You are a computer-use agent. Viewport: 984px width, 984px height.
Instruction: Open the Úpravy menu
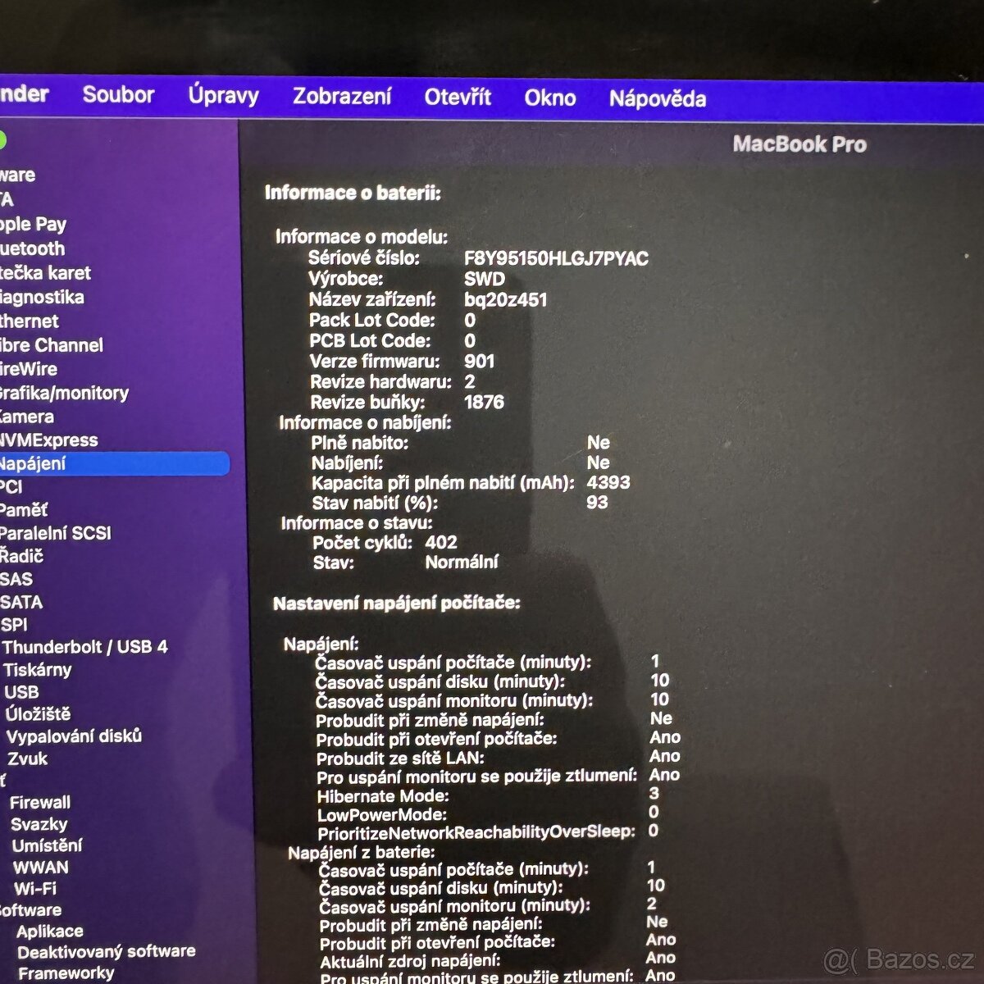[x=223, y=95]
